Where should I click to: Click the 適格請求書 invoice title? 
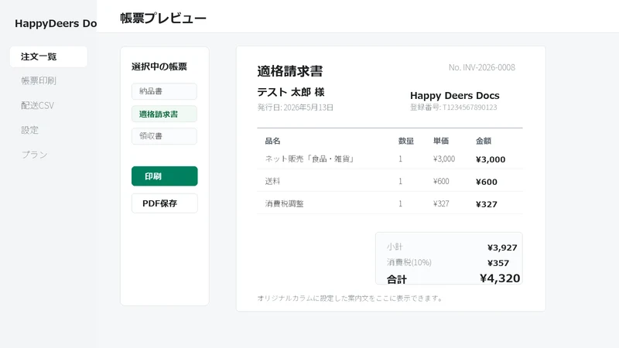click(290, 71)
